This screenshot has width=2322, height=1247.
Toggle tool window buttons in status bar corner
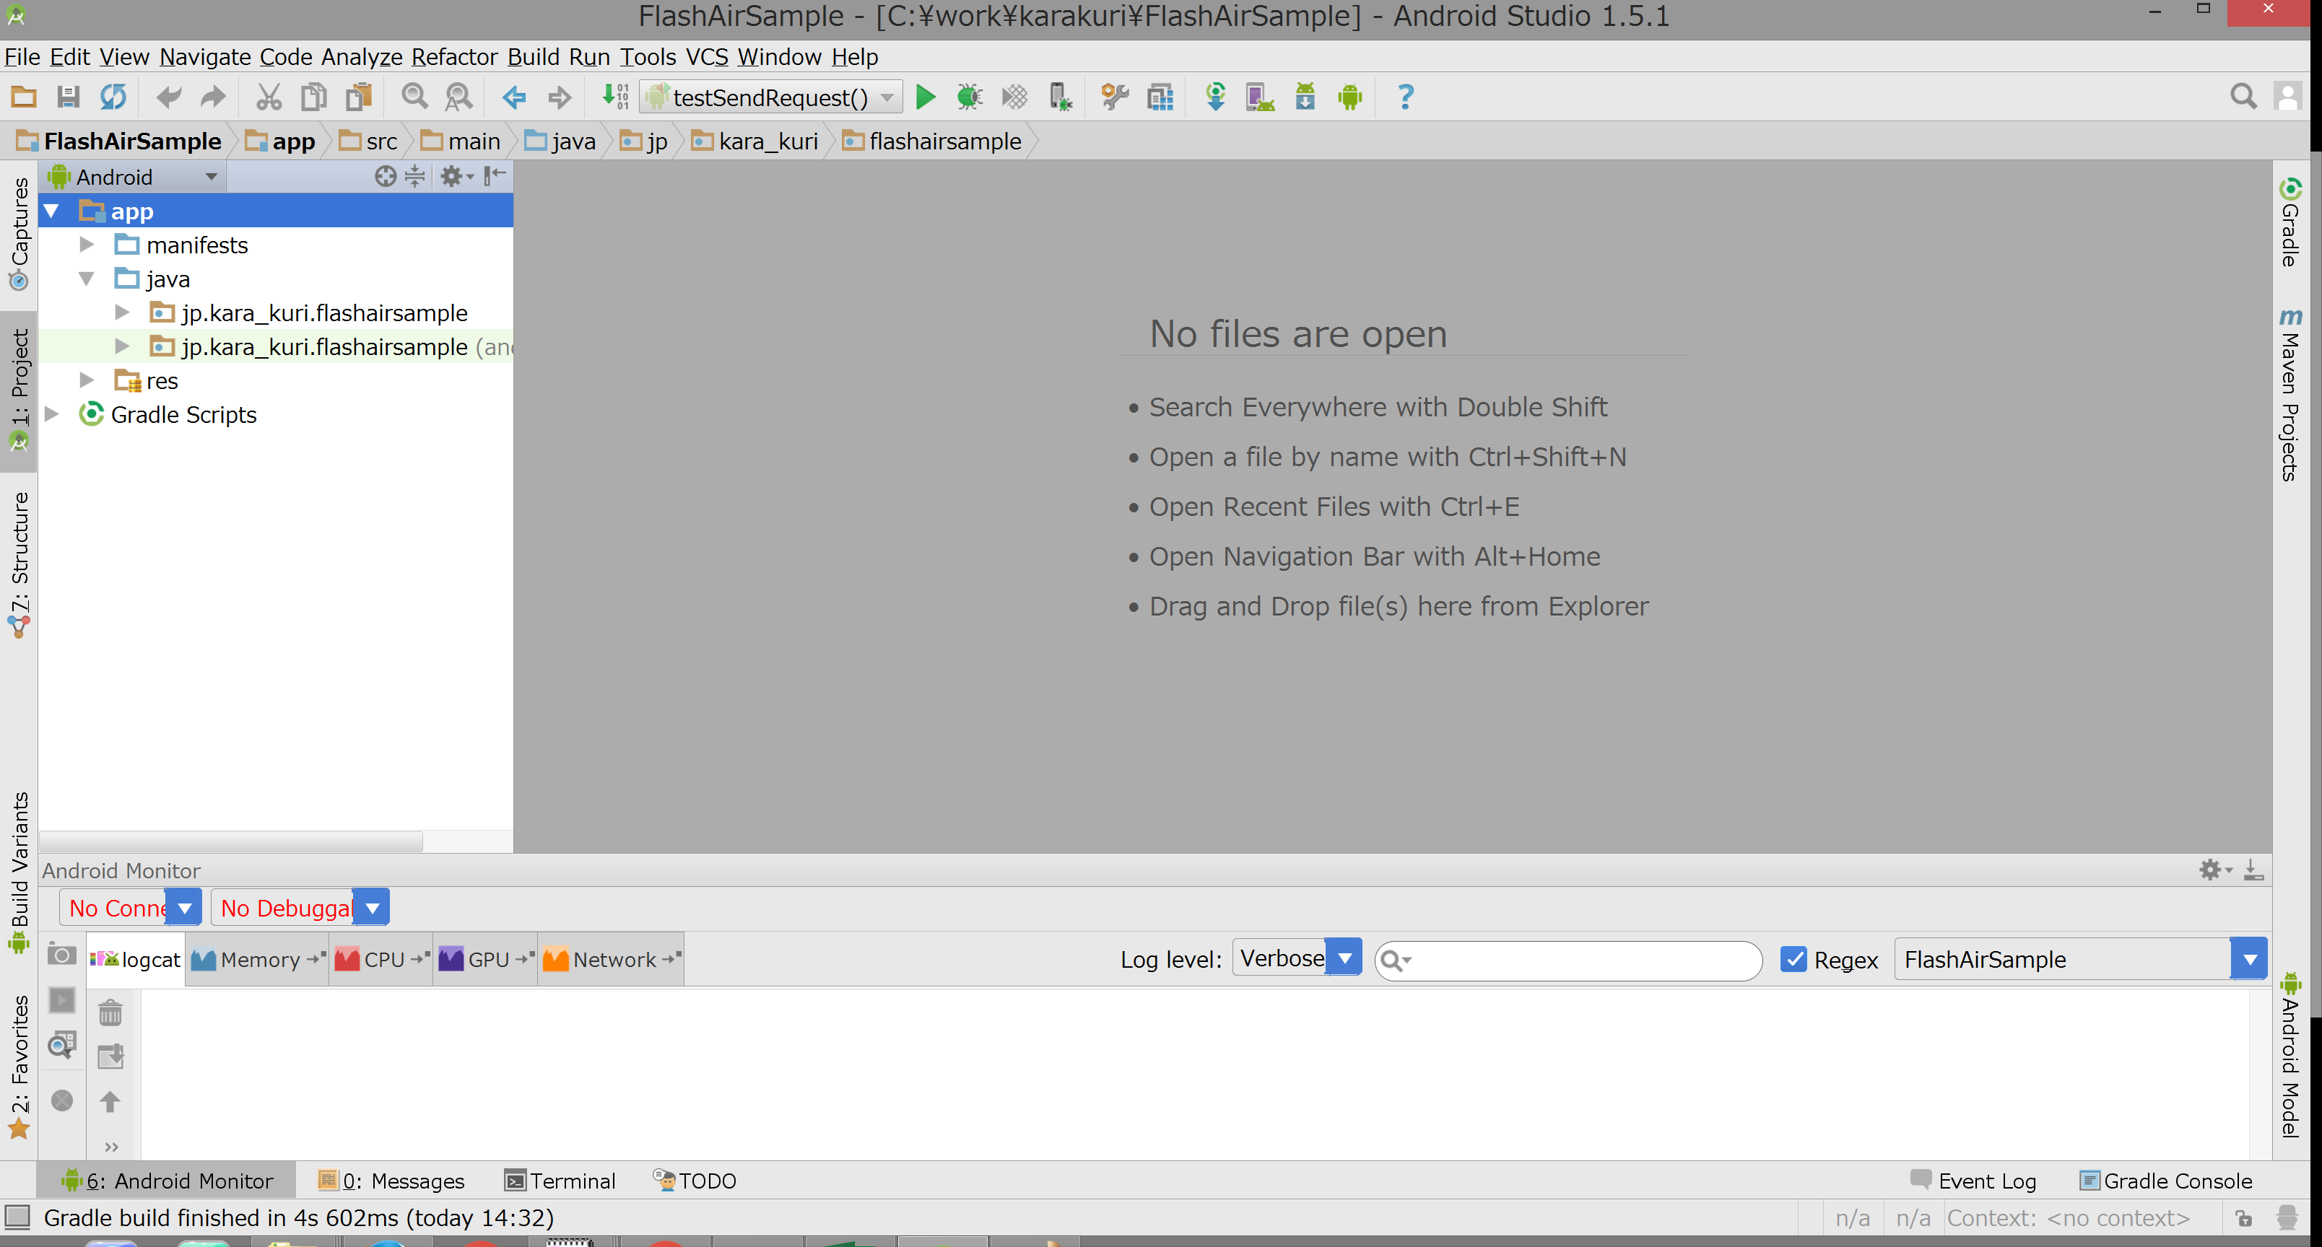pyautogui.click(x=17, y=1217)
